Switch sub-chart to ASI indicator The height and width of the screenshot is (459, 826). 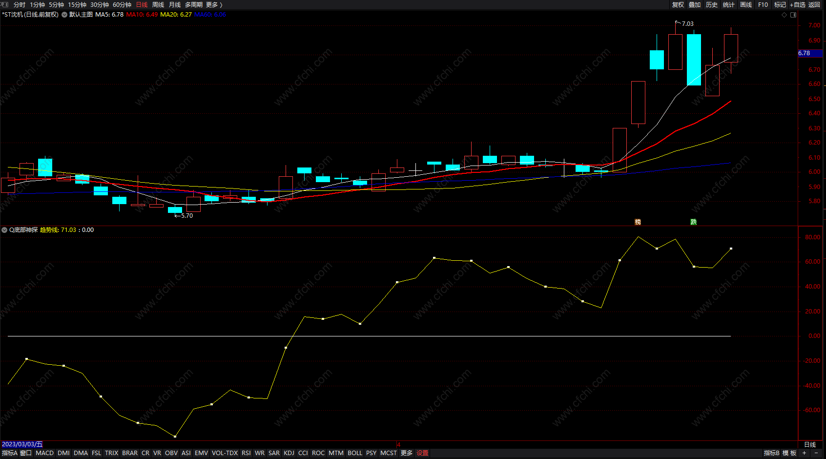click(186, 453)
